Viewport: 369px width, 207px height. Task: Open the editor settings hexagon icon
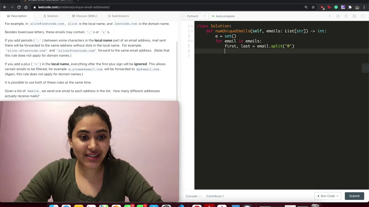[x=354, y=16]
